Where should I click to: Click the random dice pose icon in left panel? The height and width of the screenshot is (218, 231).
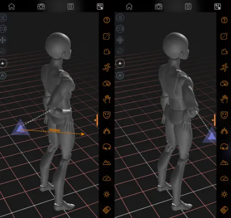107,36
